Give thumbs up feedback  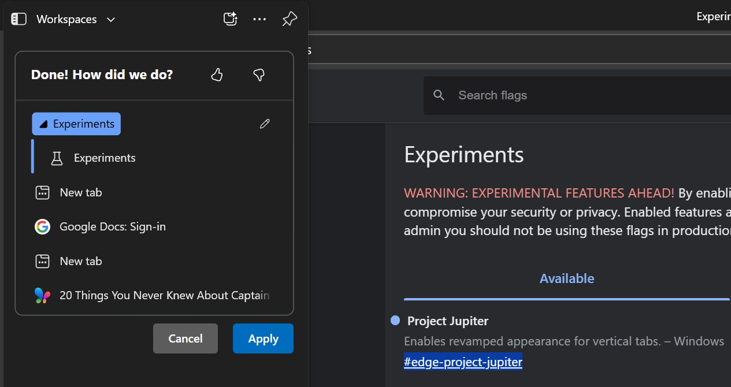[217, 75]
